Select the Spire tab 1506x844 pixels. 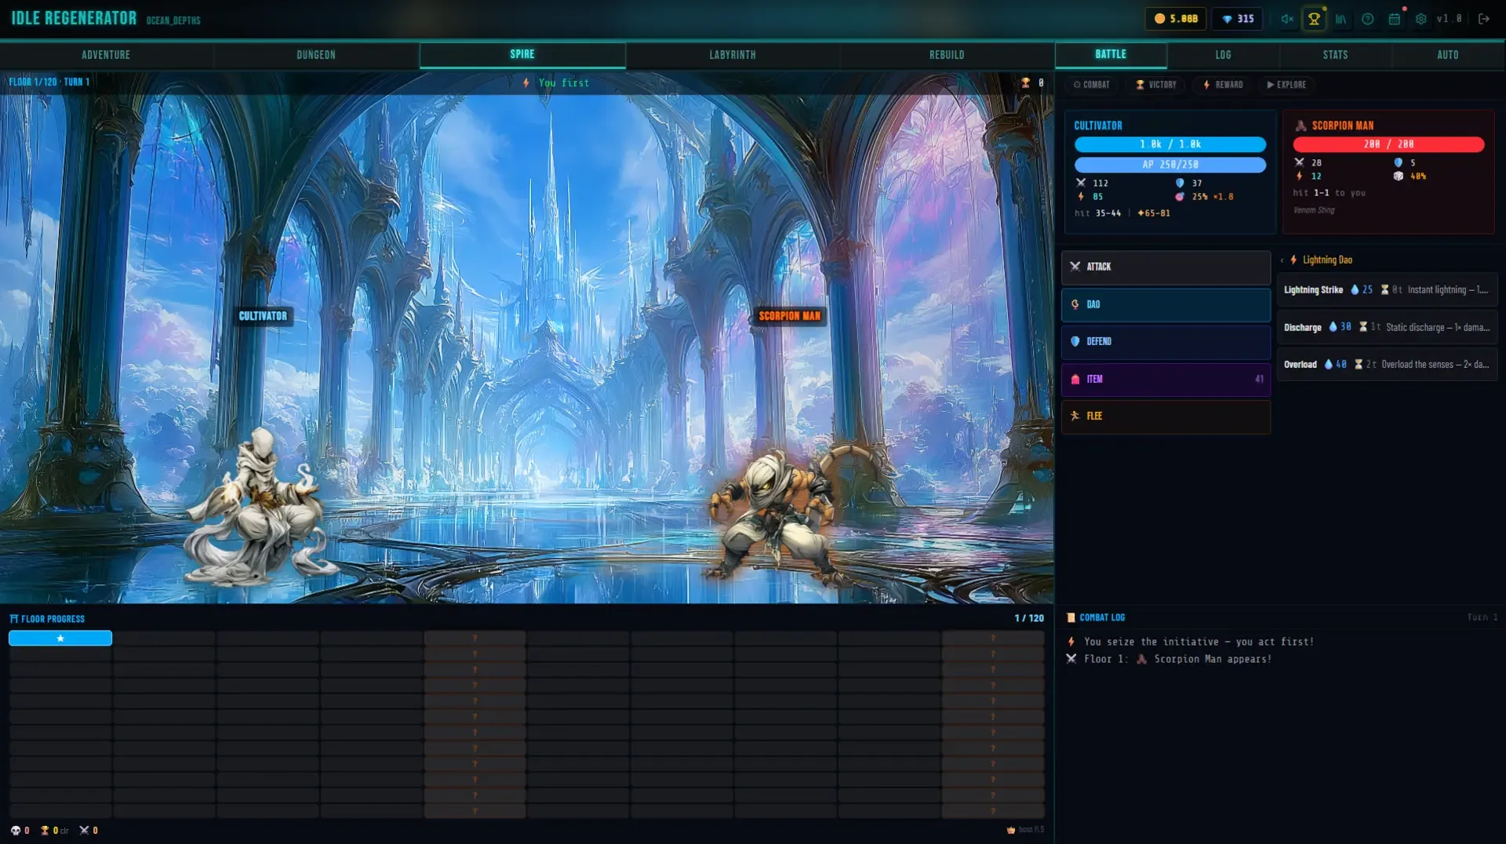(x=522, y=55)
